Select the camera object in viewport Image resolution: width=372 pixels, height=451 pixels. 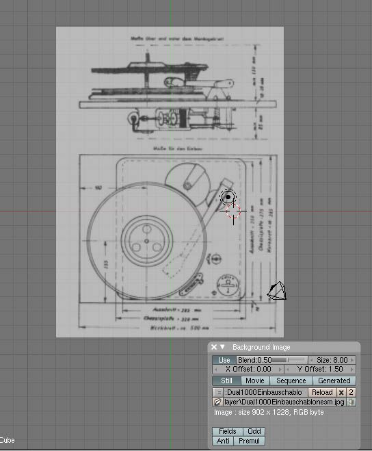pos(277,291)
